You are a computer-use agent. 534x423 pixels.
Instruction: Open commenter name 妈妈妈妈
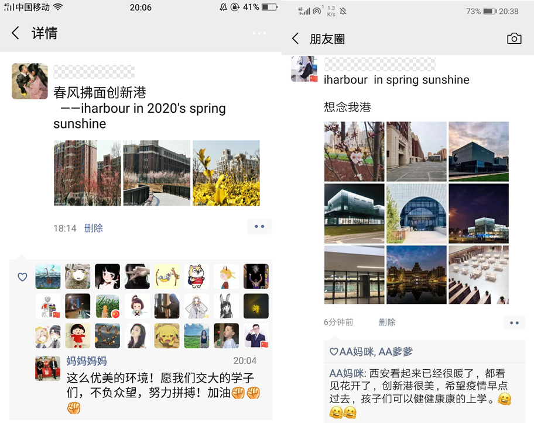pyautogui.click(x=87, y=361)
